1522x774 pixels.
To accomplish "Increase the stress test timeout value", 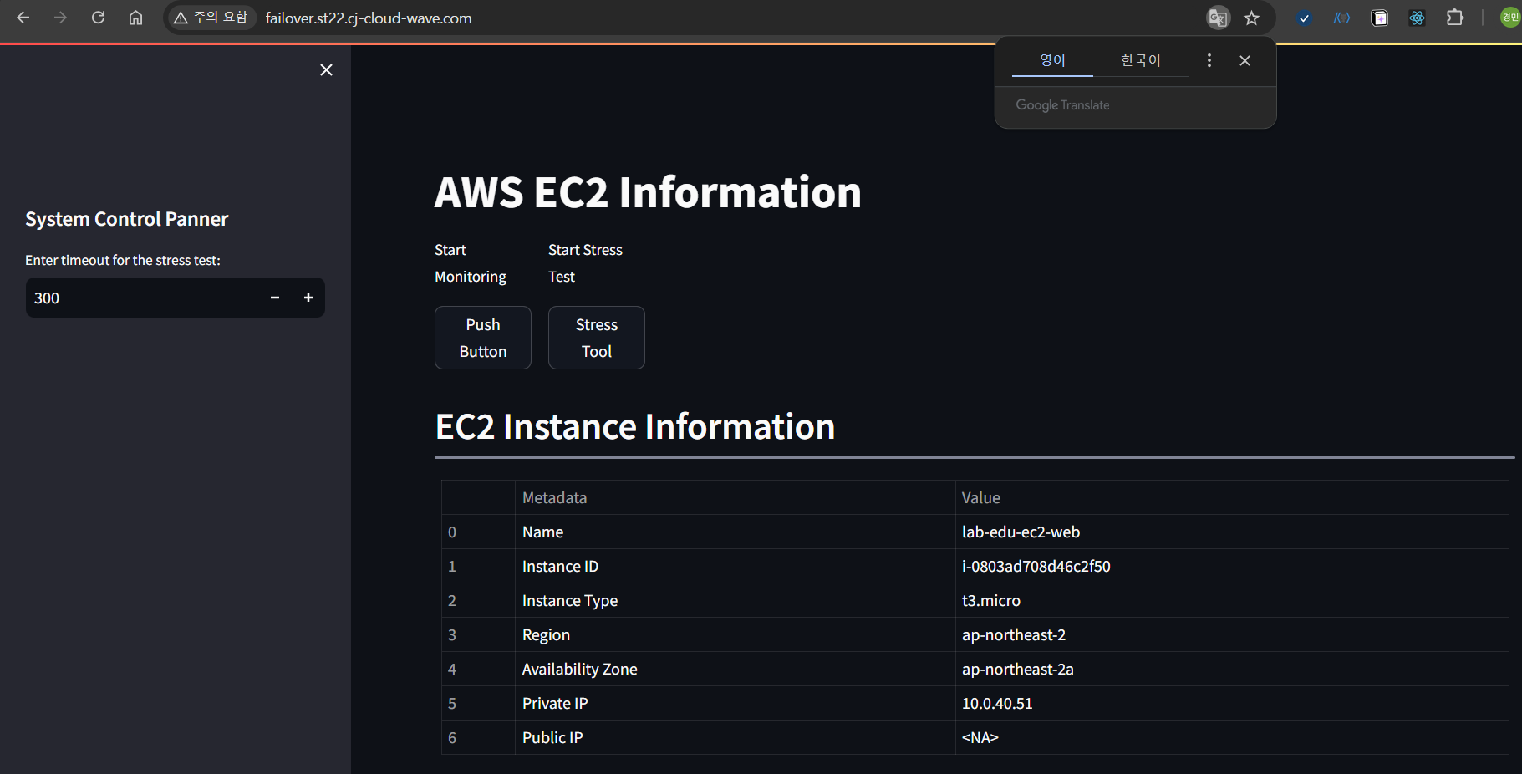I will tap(308, 298).
